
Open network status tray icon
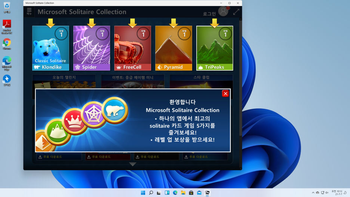pyautogui.click(x=323, y=193)
